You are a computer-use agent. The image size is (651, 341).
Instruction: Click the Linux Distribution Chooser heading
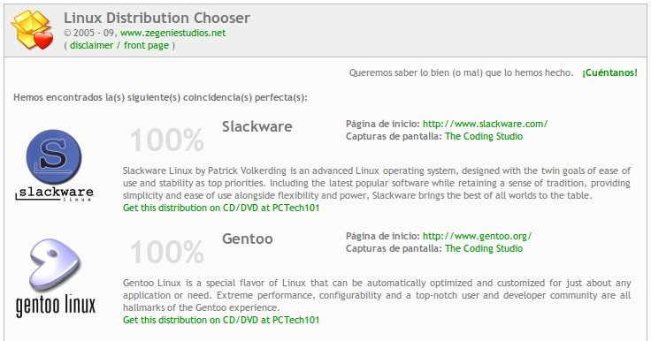[157, 18]
